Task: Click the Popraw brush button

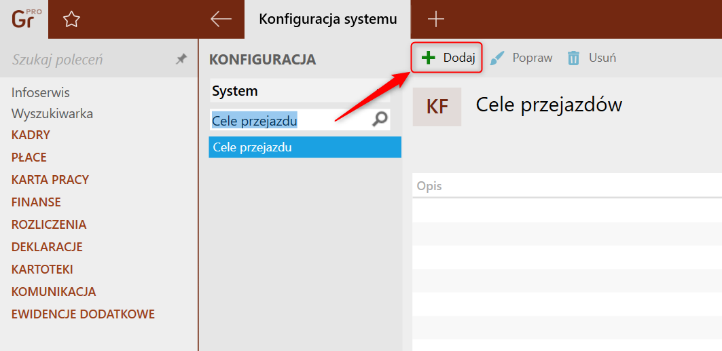Action: 521,58
